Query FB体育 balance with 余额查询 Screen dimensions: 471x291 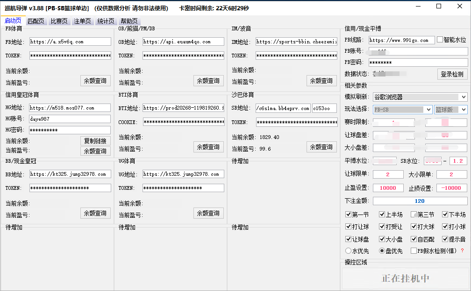tap(95, 80)
